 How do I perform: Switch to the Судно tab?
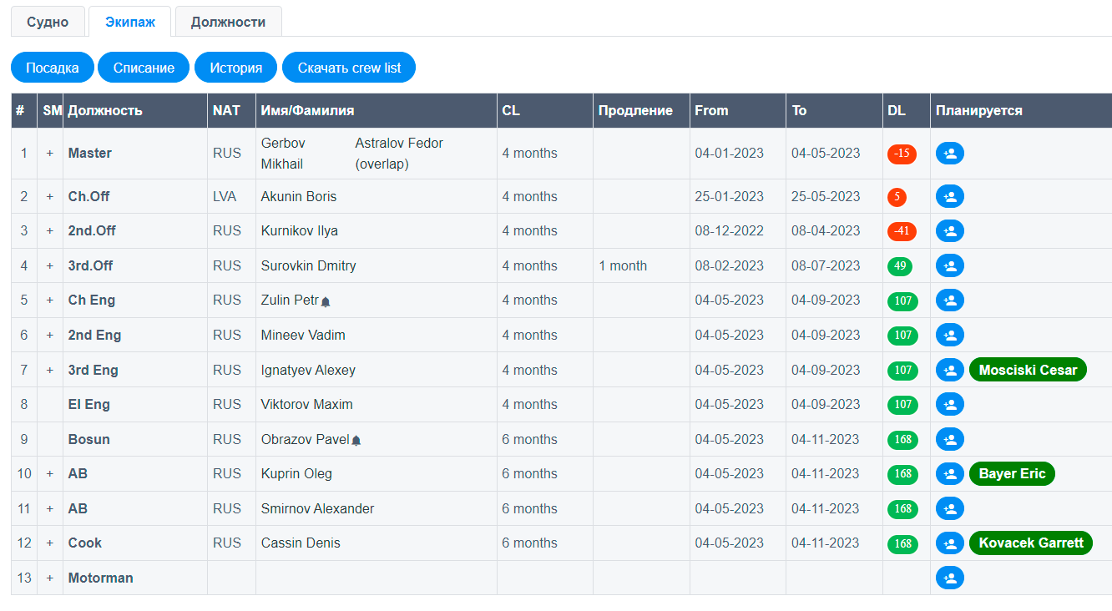48,23
